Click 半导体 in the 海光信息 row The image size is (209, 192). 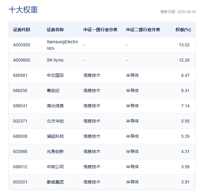click(x=132, y=106)
